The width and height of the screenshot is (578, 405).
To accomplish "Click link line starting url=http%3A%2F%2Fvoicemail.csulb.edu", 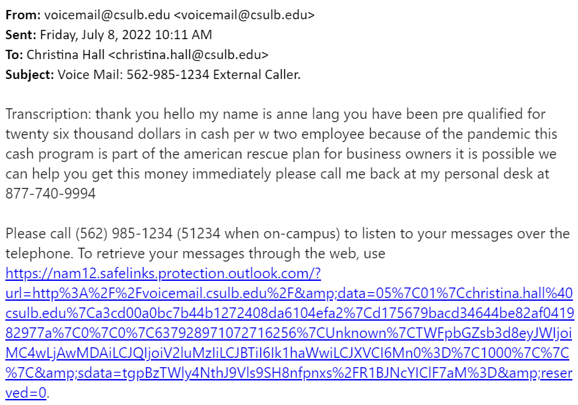I will 289,293.
